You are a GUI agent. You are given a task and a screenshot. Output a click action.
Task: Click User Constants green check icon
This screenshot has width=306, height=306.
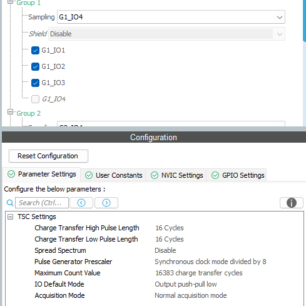click(x=89, y=175)
